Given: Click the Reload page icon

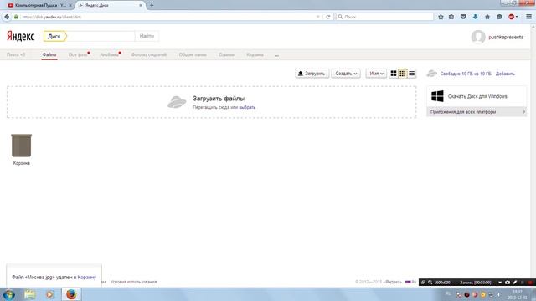Looking at the screenshot, I should [x=327, y=17].
